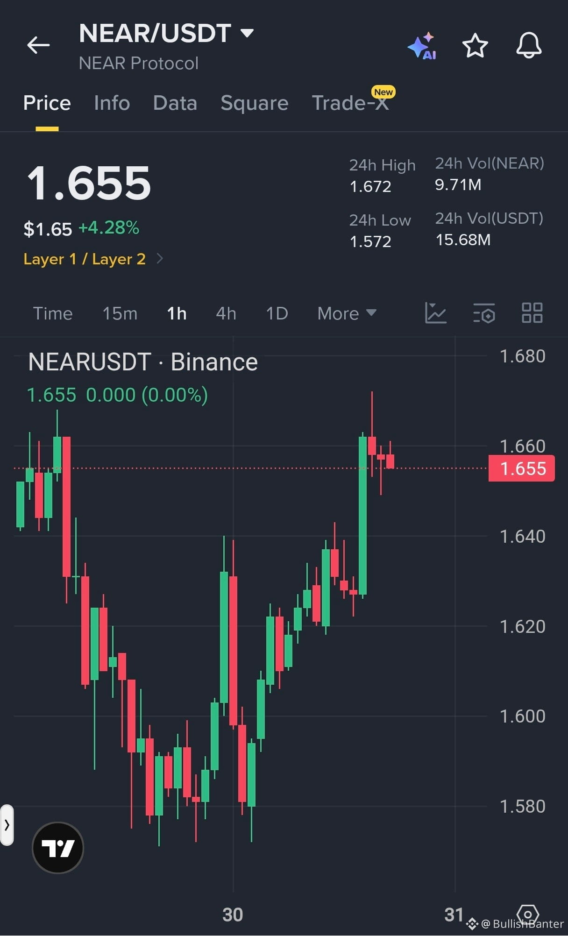This screenshot has width=568, height=936.
Task: Tap the large 1.655 price value
Action: [89, 183]
